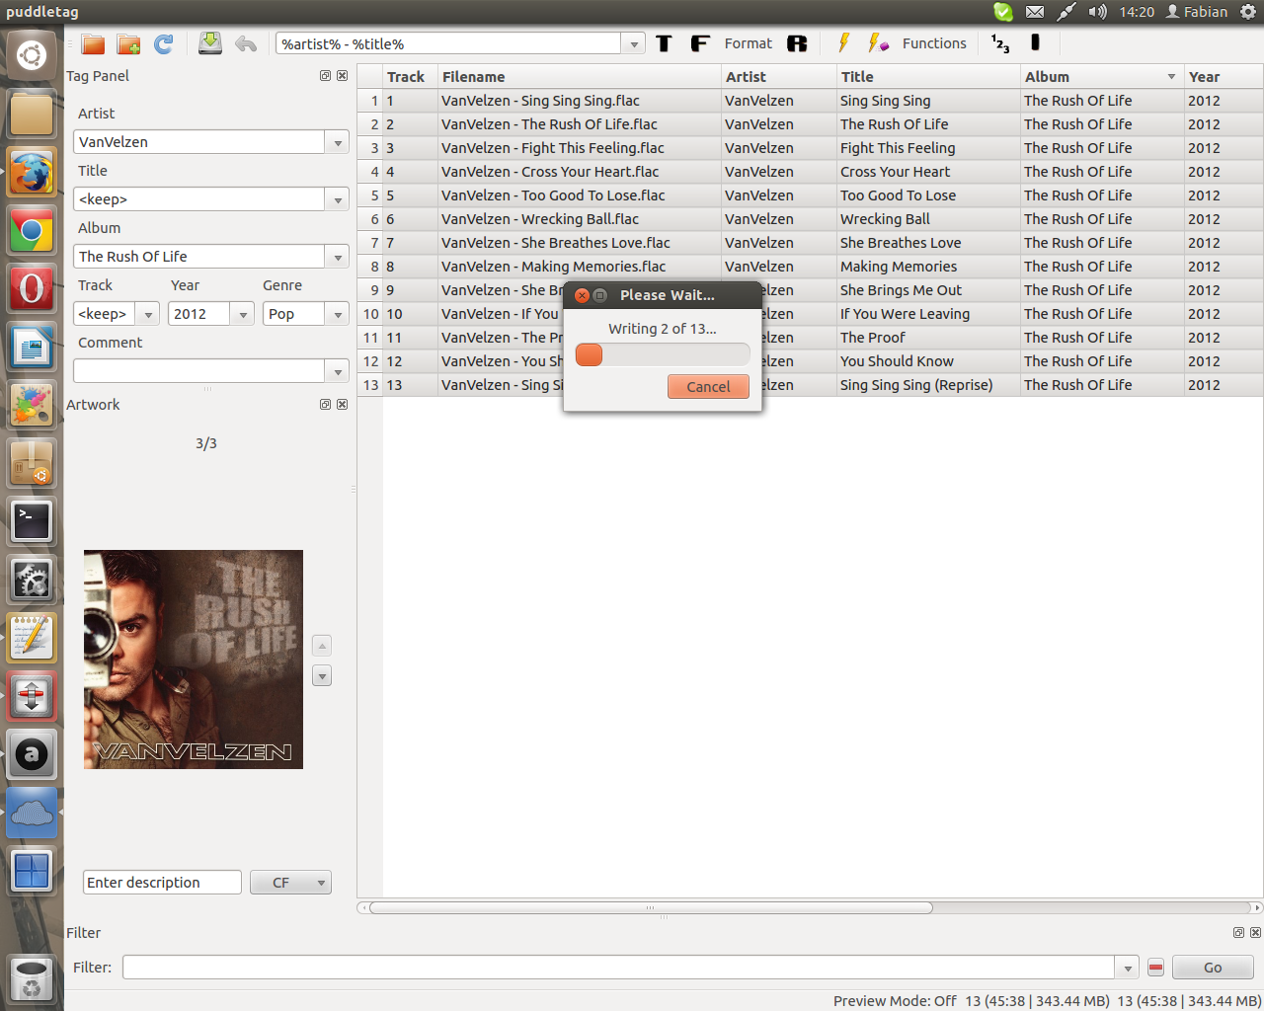1264x1011 pixels.
Task: Click the lightning bolt actions icon
Action: pos(843,43)
